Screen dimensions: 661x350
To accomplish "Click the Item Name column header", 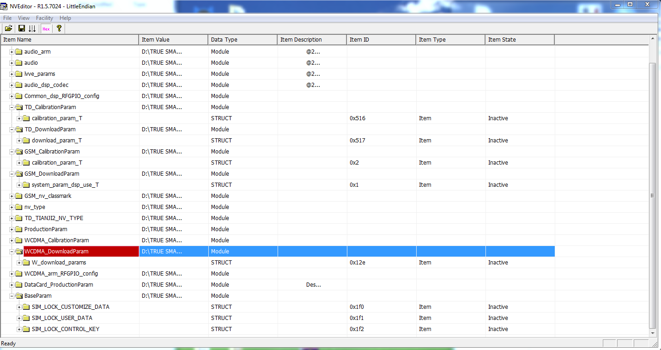I will [69, 40].
